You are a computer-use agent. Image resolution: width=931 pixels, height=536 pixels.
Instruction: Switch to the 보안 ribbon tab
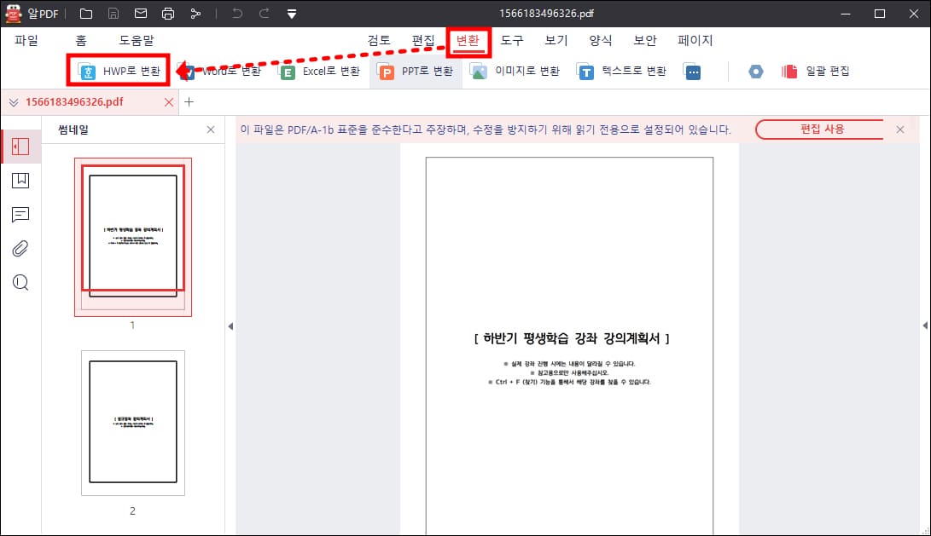pyautogui.click(x=645, y=40)
